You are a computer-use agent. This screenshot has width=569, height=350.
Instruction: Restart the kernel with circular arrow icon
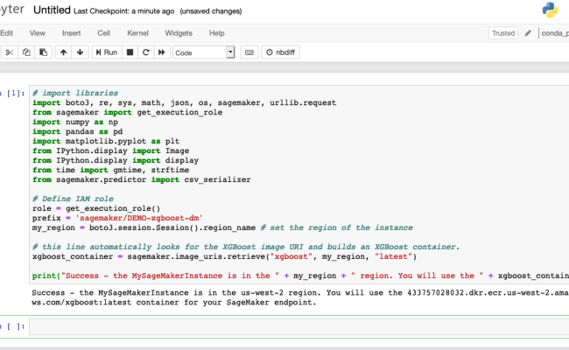pos(146,52)
